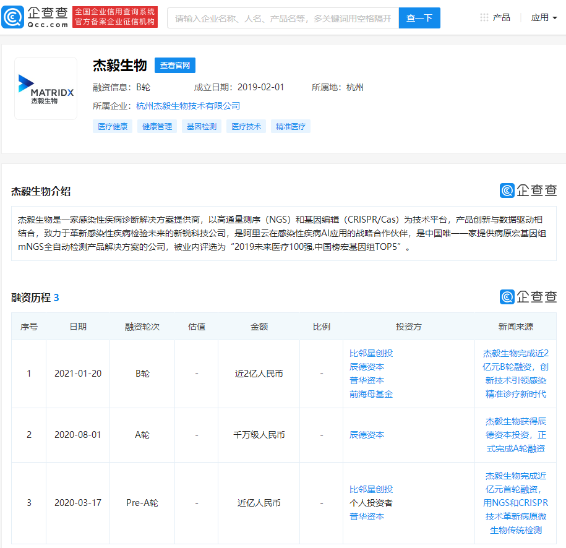
Task: Expand the 应用 dropdown
Action: [x=544, y=17]
